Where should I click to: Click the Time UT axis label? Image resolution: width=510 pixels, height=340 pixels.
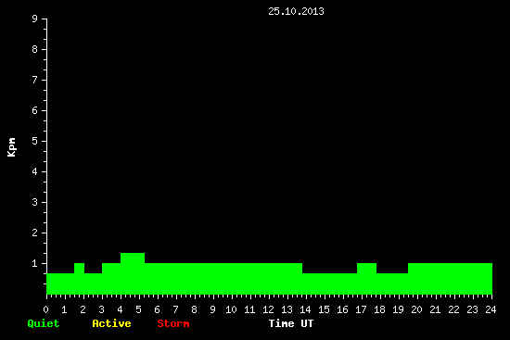tap(291, 323)
